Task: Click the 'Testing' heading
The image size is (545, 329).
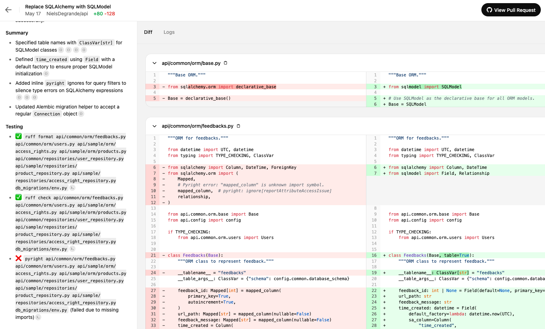Action: pyautogui.click(x=14, y=127)
